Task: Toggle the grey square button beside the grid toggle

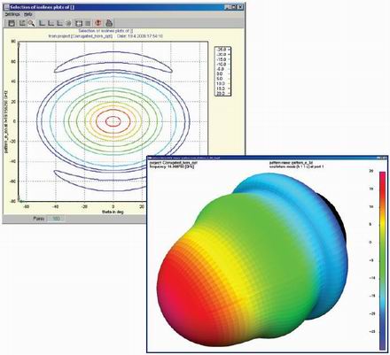Action: (x=88, y=23)
